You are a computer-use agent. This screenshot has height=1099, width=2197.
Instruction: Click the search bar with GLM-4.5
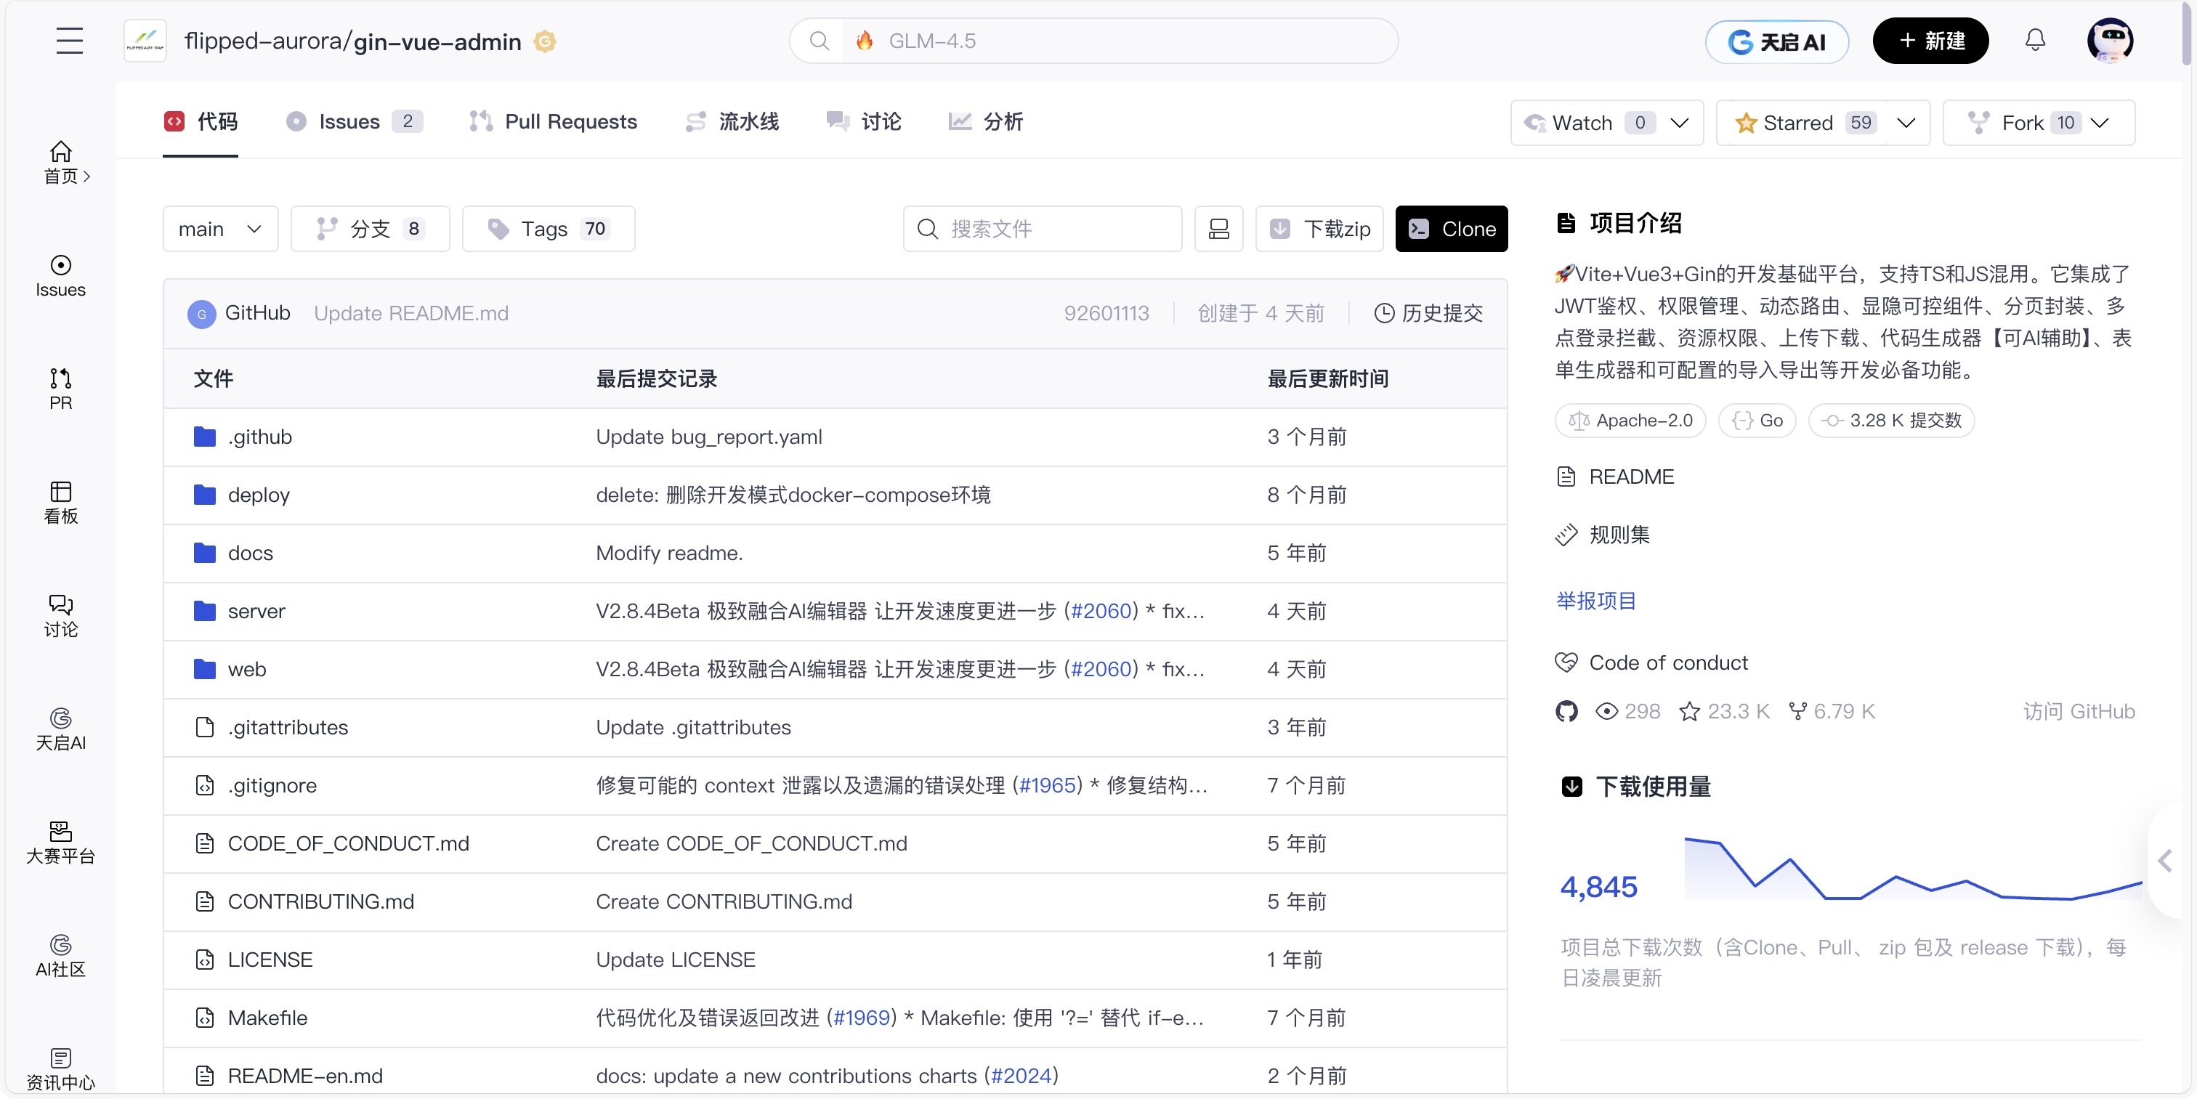pos(1093,41)
